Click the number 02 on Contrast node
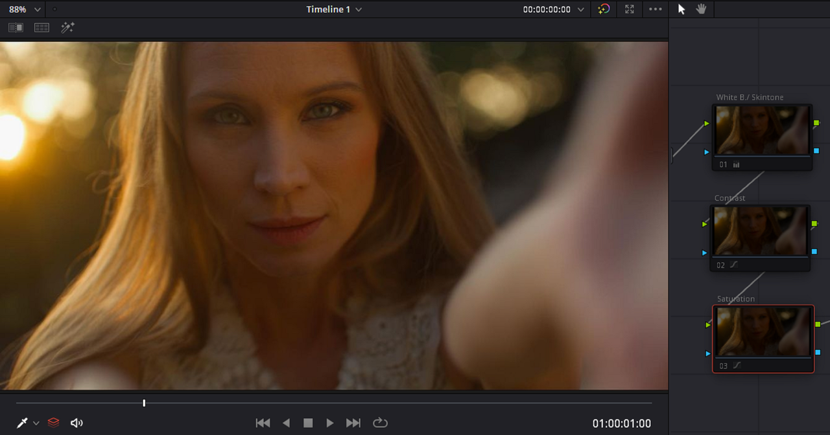The height and width of the screenshot is (435, 830). (721, 265)
